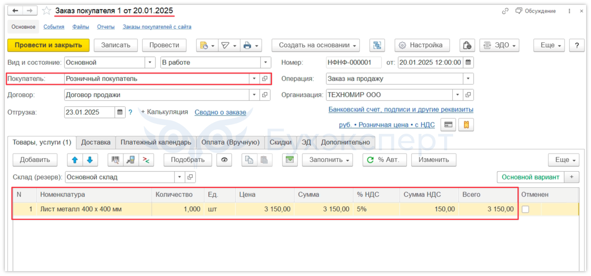Toggle the Отменен checkbox in row 1
This screenshot has width=591, height=276.
(x=525, y=209)
